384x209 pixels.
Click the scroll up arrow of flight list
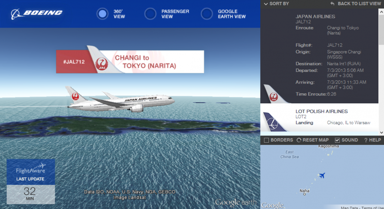tap(381, 12)
